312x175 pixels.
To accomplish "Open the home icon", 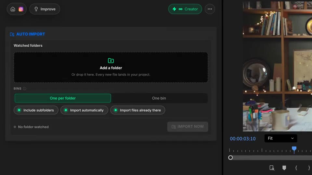I will pos(13,9).
